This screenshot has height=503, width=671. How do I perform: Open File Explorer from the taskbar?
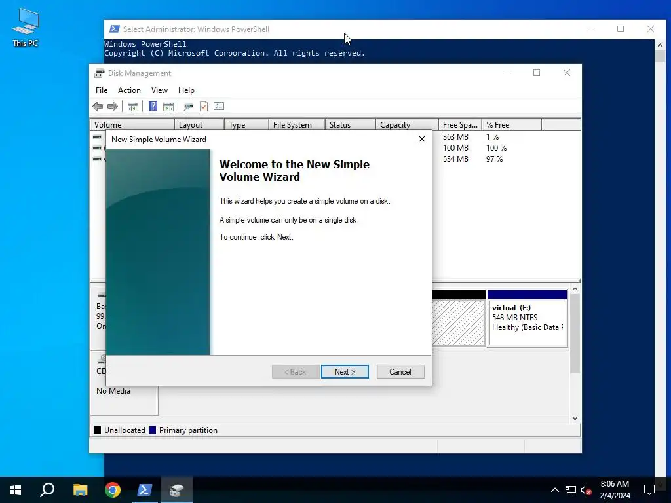(x=80, y=490)
